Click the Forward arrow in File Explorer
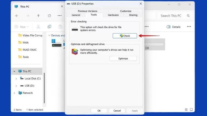207x116 pixels. [x=28, y=16]
